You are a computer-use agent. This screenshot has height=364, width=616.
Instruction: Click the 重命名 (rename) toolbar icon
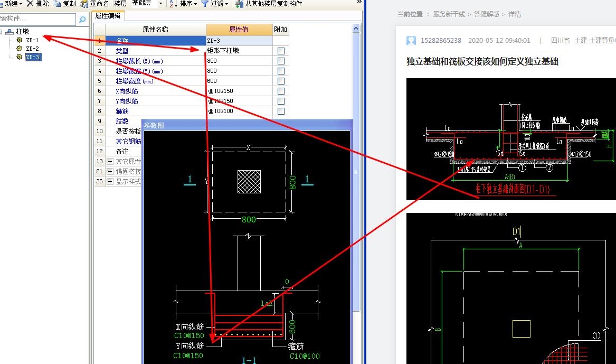[84, 4]
